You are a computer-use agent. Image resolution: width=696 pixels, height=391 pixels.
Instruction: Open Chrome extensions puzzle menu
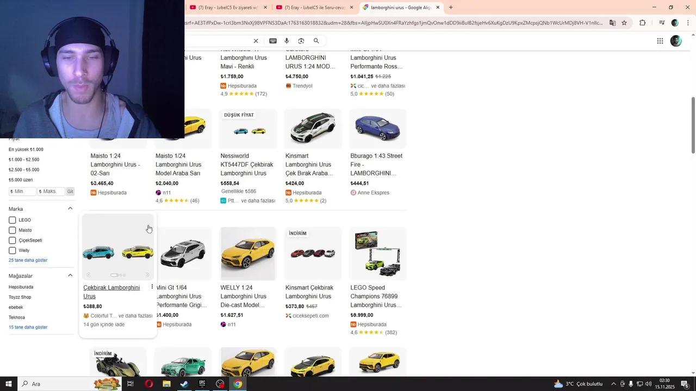point(643,23)
